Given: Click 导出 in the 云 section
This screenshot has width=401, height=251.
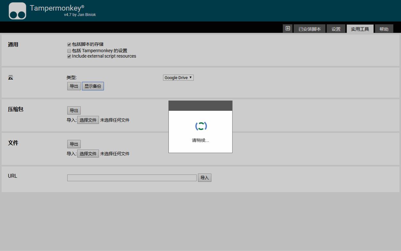Looking at the screenshot, I should [74, 86].
